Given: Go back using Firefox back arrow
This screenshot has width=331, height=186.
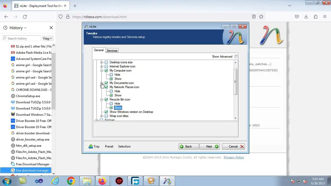Looking at the screenshot, I should [6, 17].
